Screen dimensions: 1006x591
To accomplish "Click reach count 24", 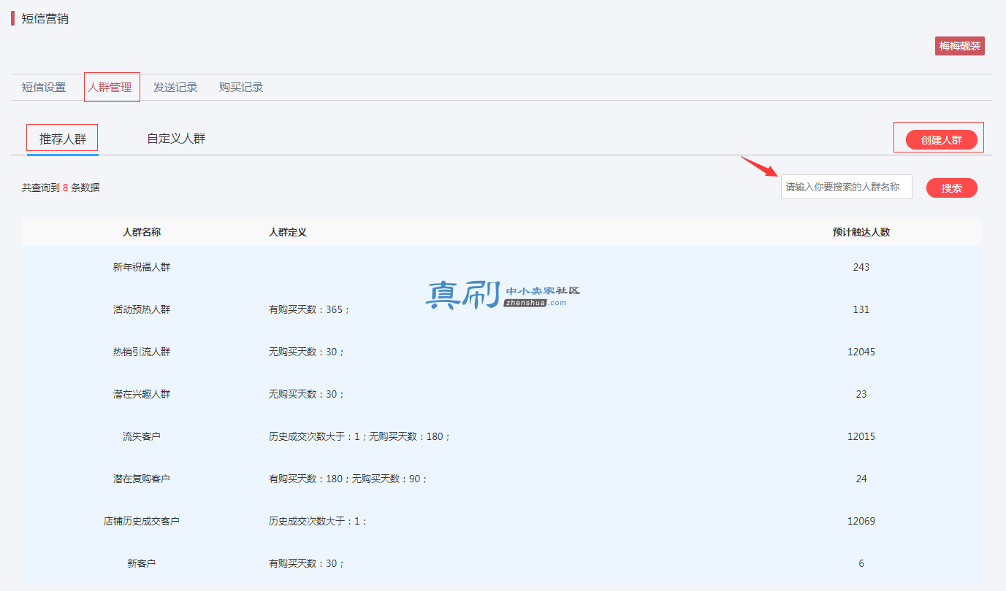I will coord(861,479).
